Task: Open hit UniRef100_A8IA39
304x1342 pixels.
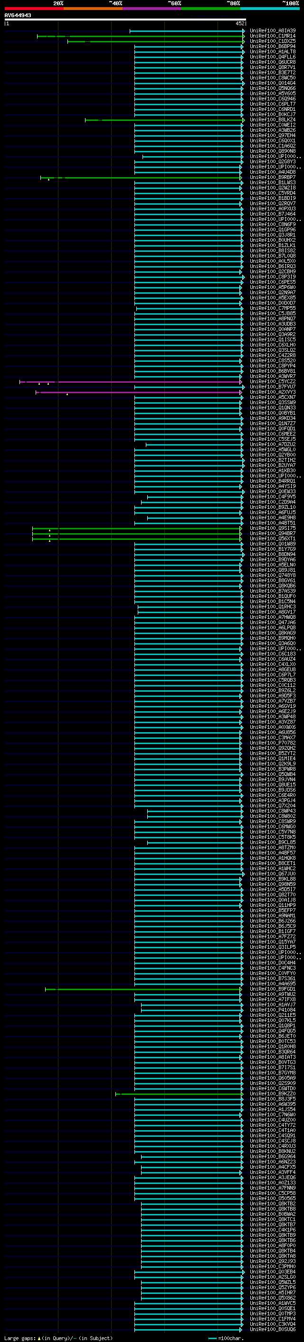Action: tap(272, 31)
